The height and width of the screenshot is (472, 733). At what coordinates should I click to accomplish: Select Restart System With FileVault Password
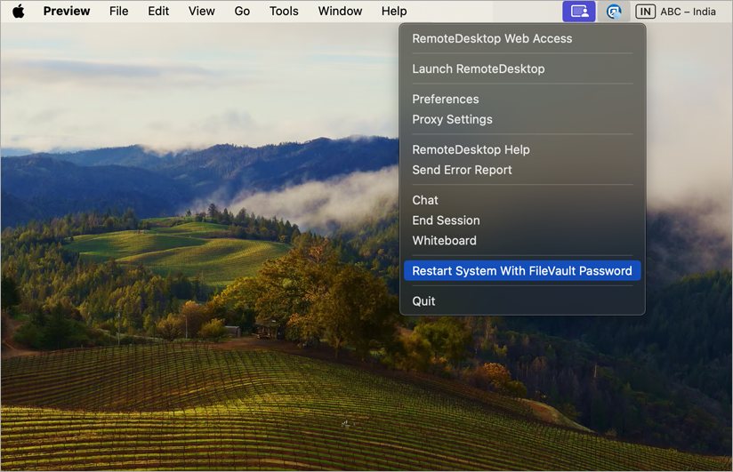coord(521,271)
